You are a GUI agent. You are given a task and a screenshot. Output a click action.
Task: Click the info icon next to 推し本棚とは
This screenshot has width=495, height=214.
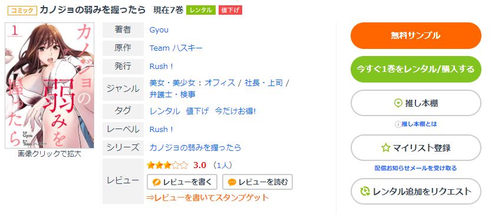398,124
